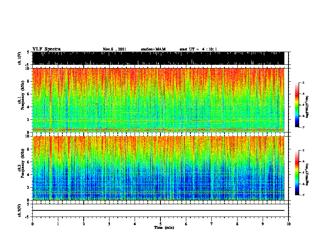Click time axis tick label "6"
The image size is (325, 251).
[x=186, y=224]
